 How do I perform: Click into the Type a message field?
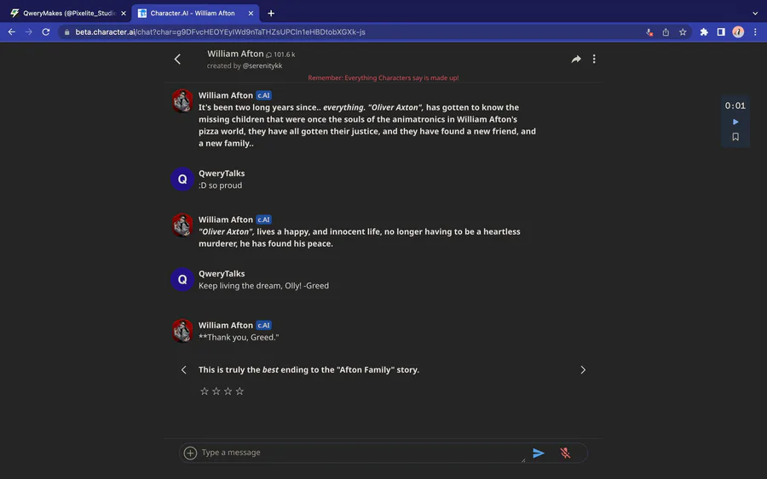pos(362,453)
